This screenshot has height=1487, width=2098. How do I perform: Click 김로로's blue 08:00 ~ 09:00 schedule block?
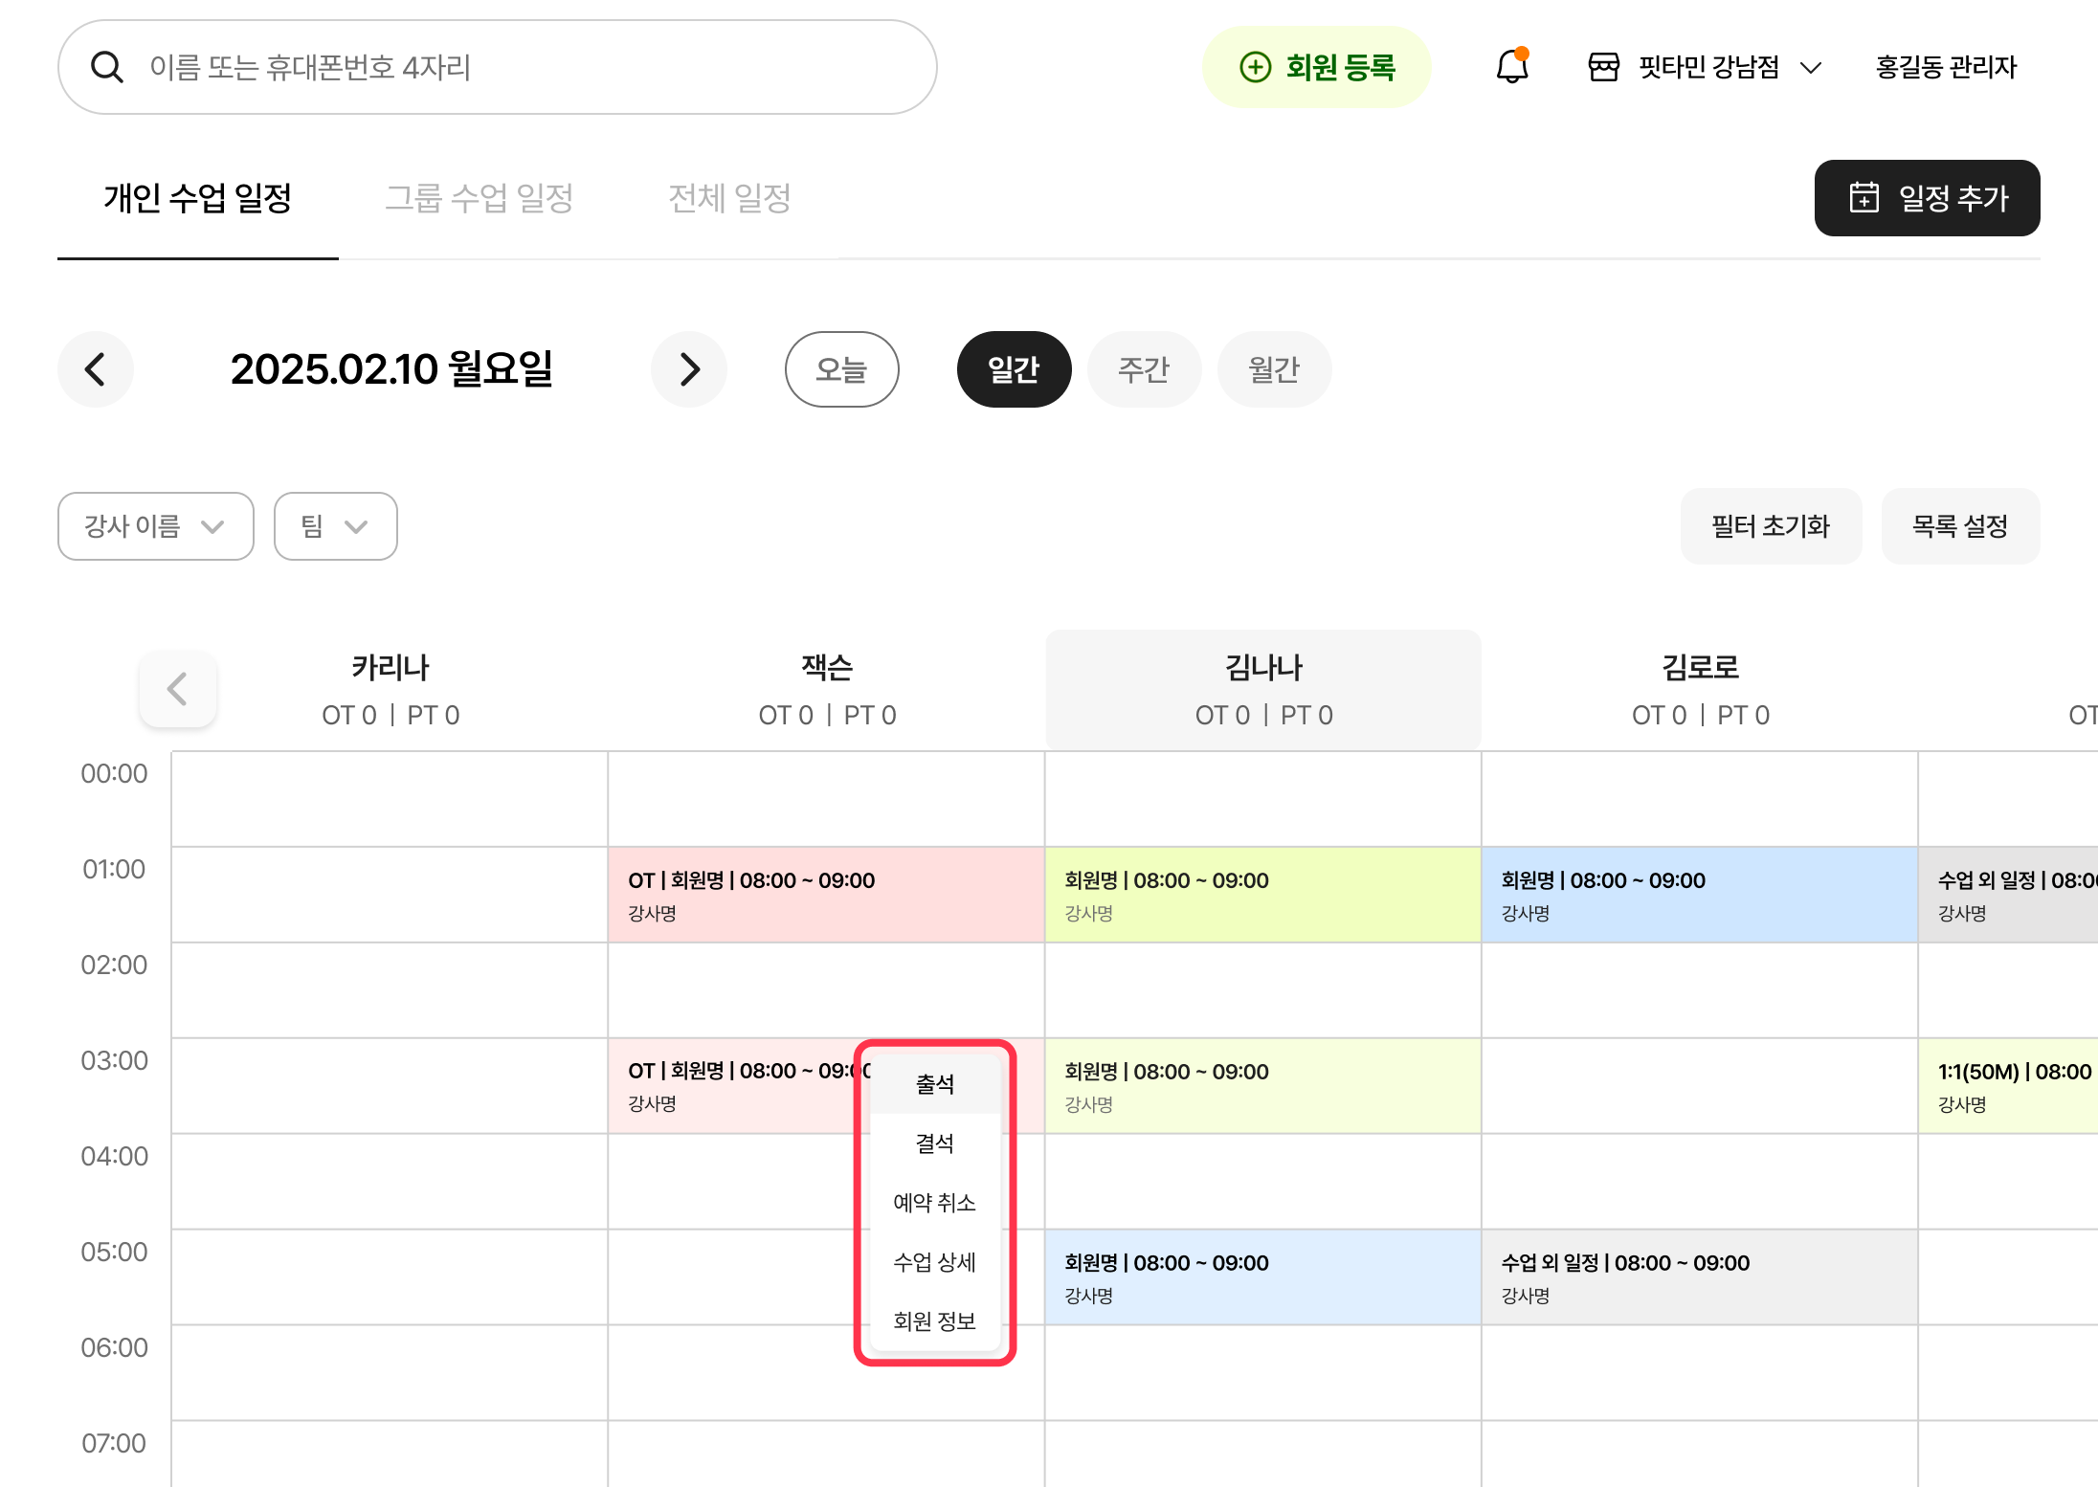click(x=1699, y=895)
